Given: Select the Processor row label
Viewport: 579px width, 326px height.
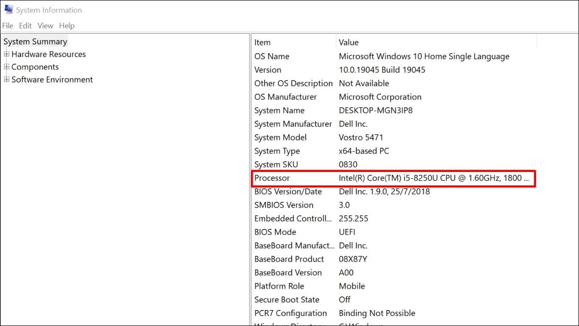Looking at the screenshot, I should point(272,178).
